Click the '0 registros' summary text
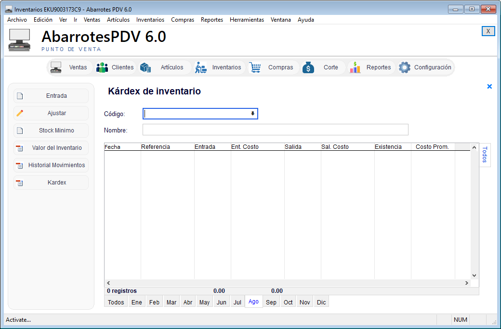The image size is (501, 329). [x=122, y=291]
